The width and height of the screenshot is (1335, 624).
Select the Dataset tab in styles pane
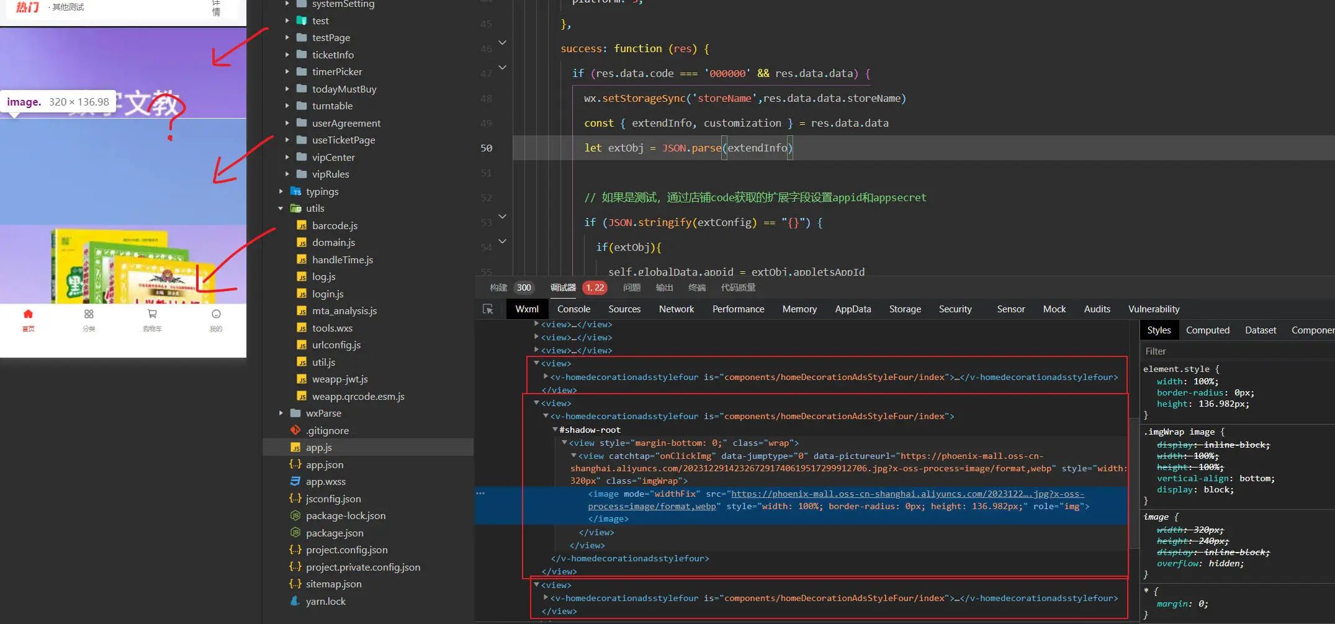(x=1261, y=330)
